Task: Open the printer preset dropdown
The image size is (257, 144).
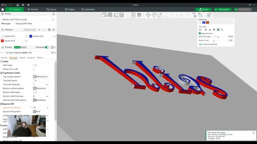Action: (x=26, y=20)
